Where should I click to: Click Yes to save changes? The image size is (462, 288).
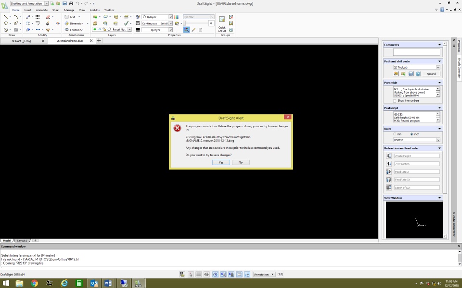point(221,162)
